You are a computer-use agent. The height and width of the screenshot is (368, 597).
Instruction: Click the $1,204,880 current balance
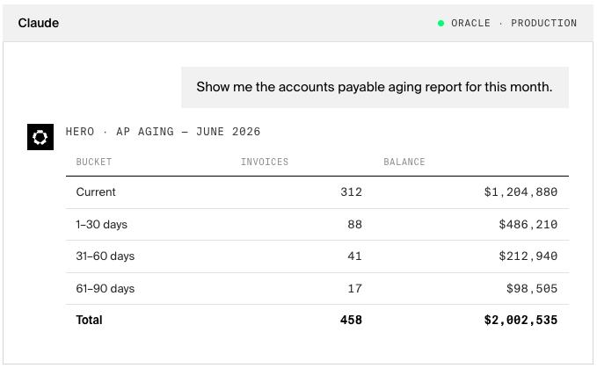point(521,192)
